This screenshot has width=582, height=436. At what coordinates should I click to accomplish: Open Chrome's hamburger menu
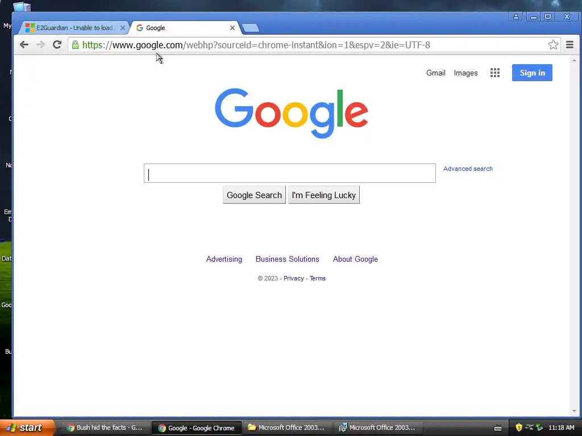click(x=569, y=45)
